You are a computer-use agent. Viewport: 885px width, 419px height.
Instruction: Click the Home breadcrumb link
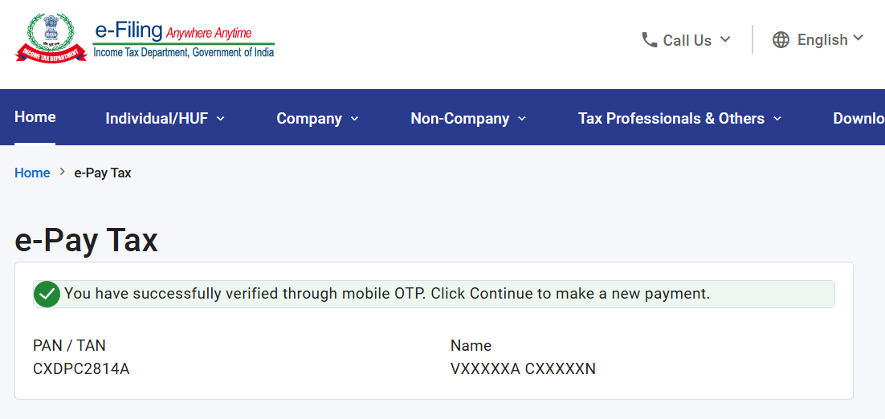pyautogui.click(x=32, y=173)
